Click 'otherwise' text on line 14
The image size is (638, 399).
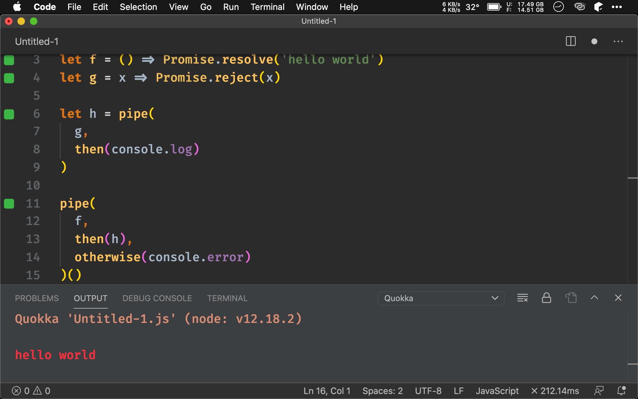tap(108, 257)
